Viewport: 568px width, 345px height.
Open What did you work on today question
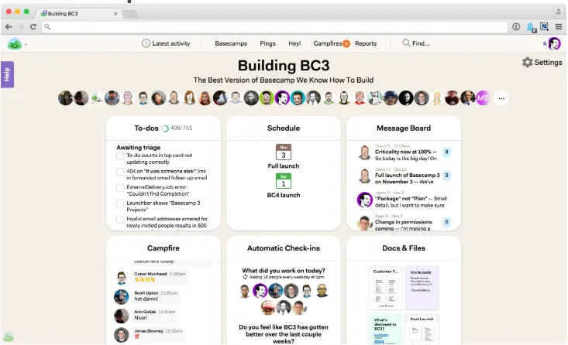coord(284,271)
